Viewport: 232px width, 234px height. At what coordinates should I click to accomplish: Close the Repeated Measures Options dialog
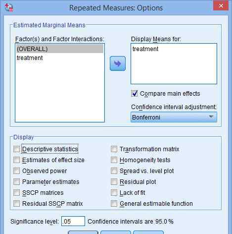[221, 6]
